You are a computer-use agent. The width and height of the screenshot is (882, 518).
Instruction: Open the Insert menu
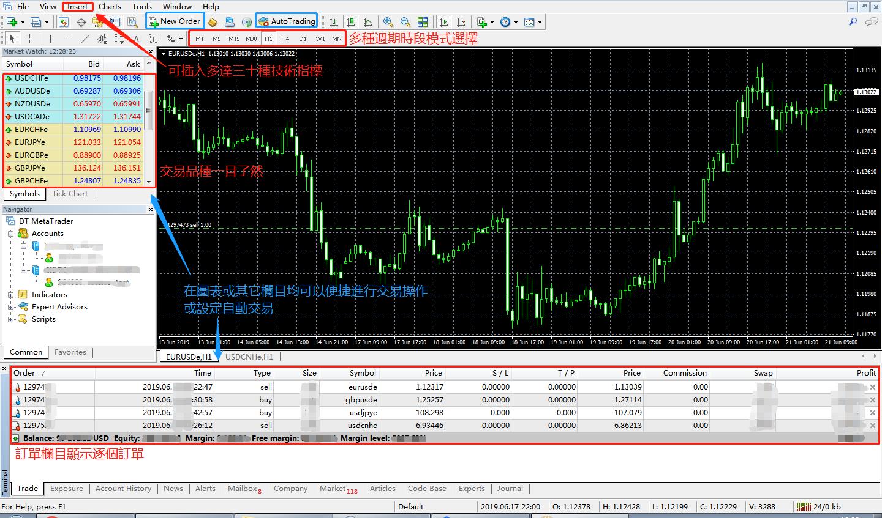point(77,7)
